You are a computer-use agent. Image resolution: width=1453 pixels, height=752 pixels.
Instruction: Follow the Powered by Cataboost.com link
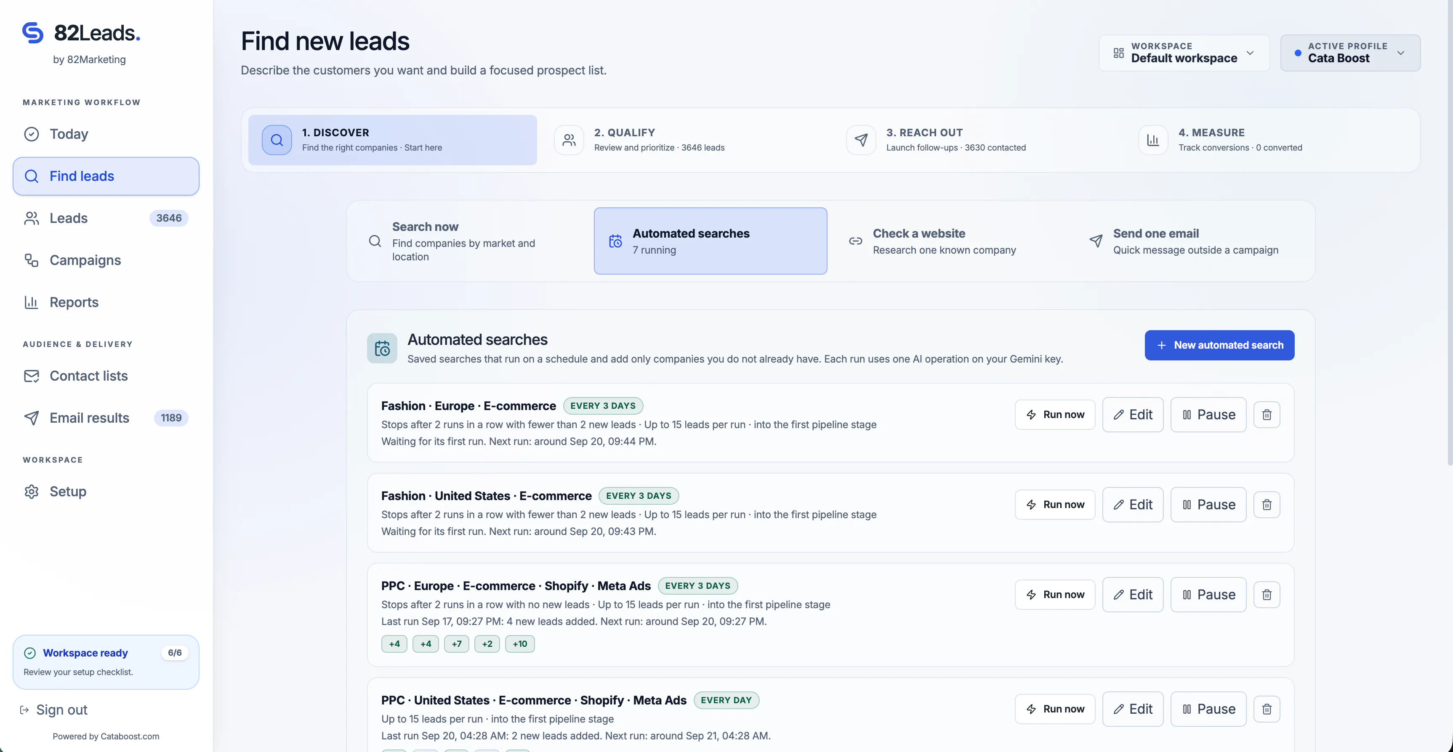(106, 736)
